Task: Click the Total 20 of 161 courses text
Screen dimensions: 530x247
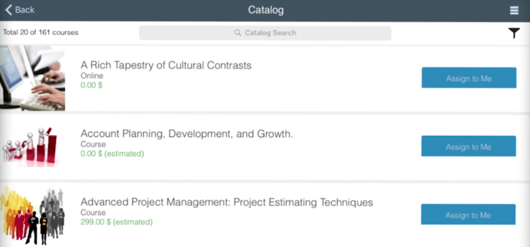Action: (41, 32)
